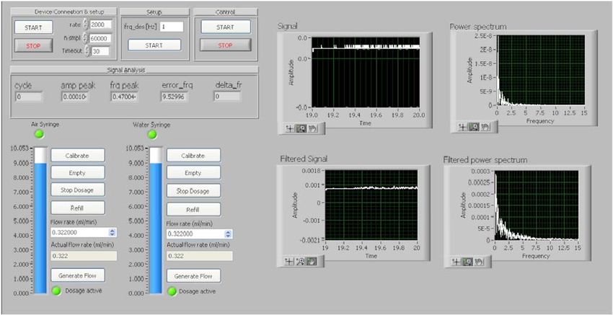Empty the Water Syringe
Viewport: 613px width, 315px height.
coord(193,172)
